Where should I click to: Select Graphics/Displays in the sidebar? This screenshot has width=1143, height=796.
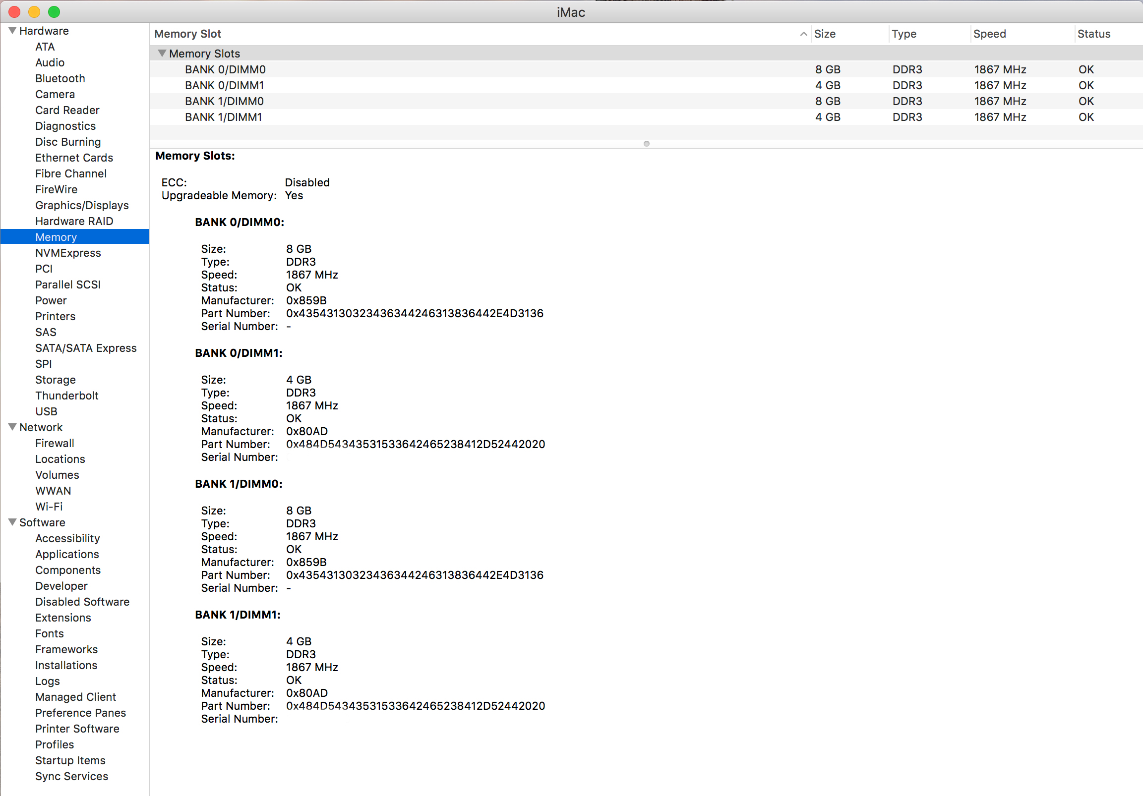82,206
